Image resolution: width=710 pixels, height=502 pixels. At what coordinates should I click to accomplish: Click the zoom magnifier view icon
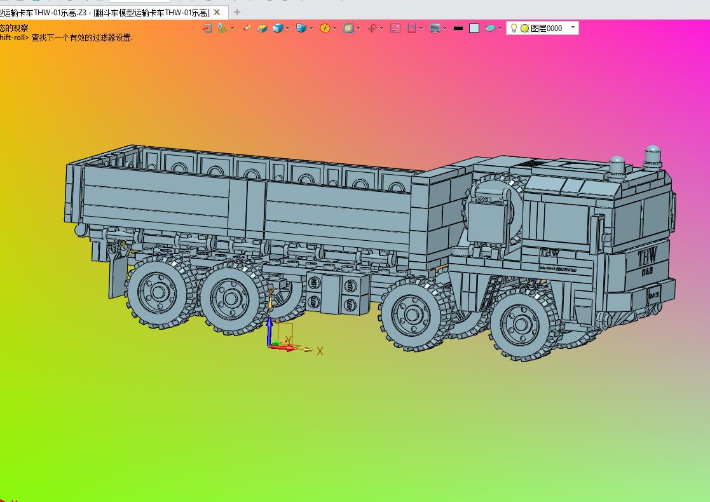click(x=348, y=29)
